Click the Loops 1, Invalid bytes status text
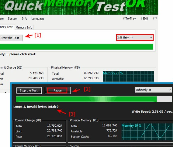 (36, 107)
